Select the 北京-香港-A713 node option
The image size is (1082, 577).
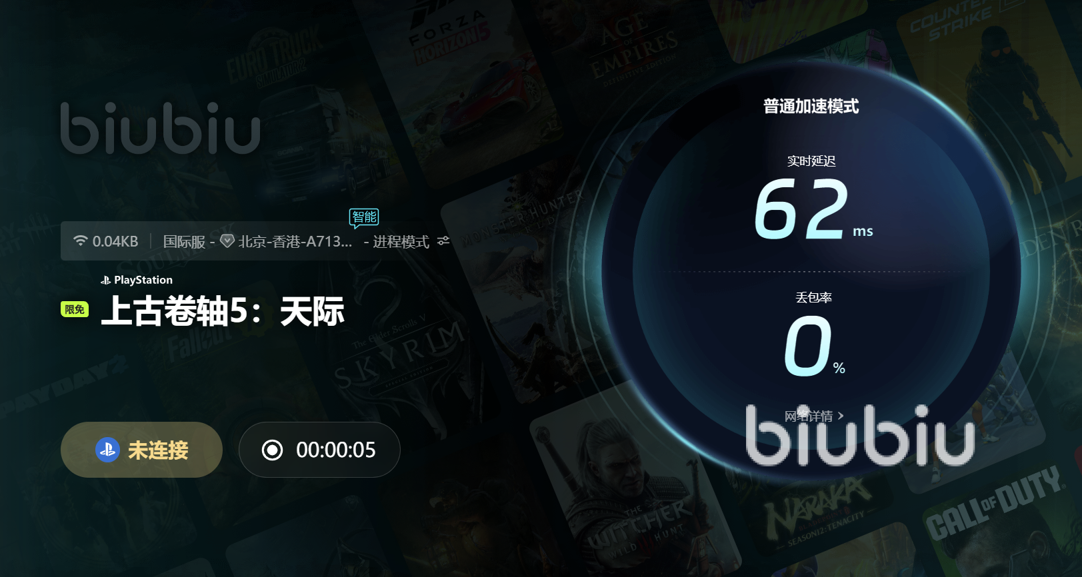(x=295, y=241)
